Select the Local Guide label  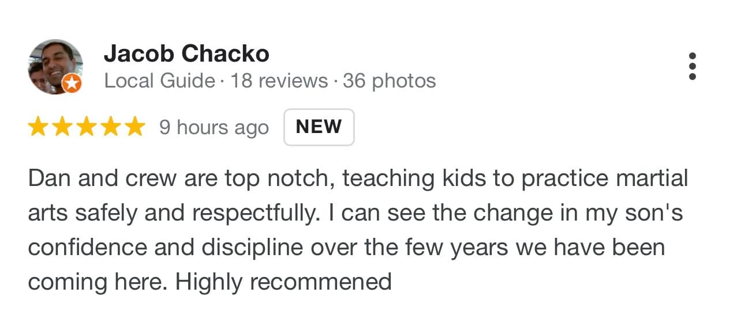coord(160,81)
